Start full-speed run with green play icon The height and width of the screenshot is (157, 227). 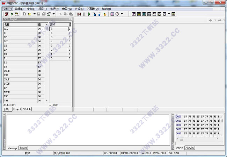[x=89, y=14]
